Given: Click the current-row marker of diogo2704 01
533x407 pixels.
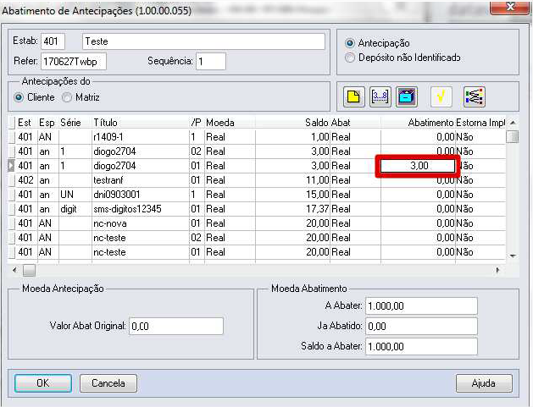Looking at the screenshot, I should [x=12, y=166].
